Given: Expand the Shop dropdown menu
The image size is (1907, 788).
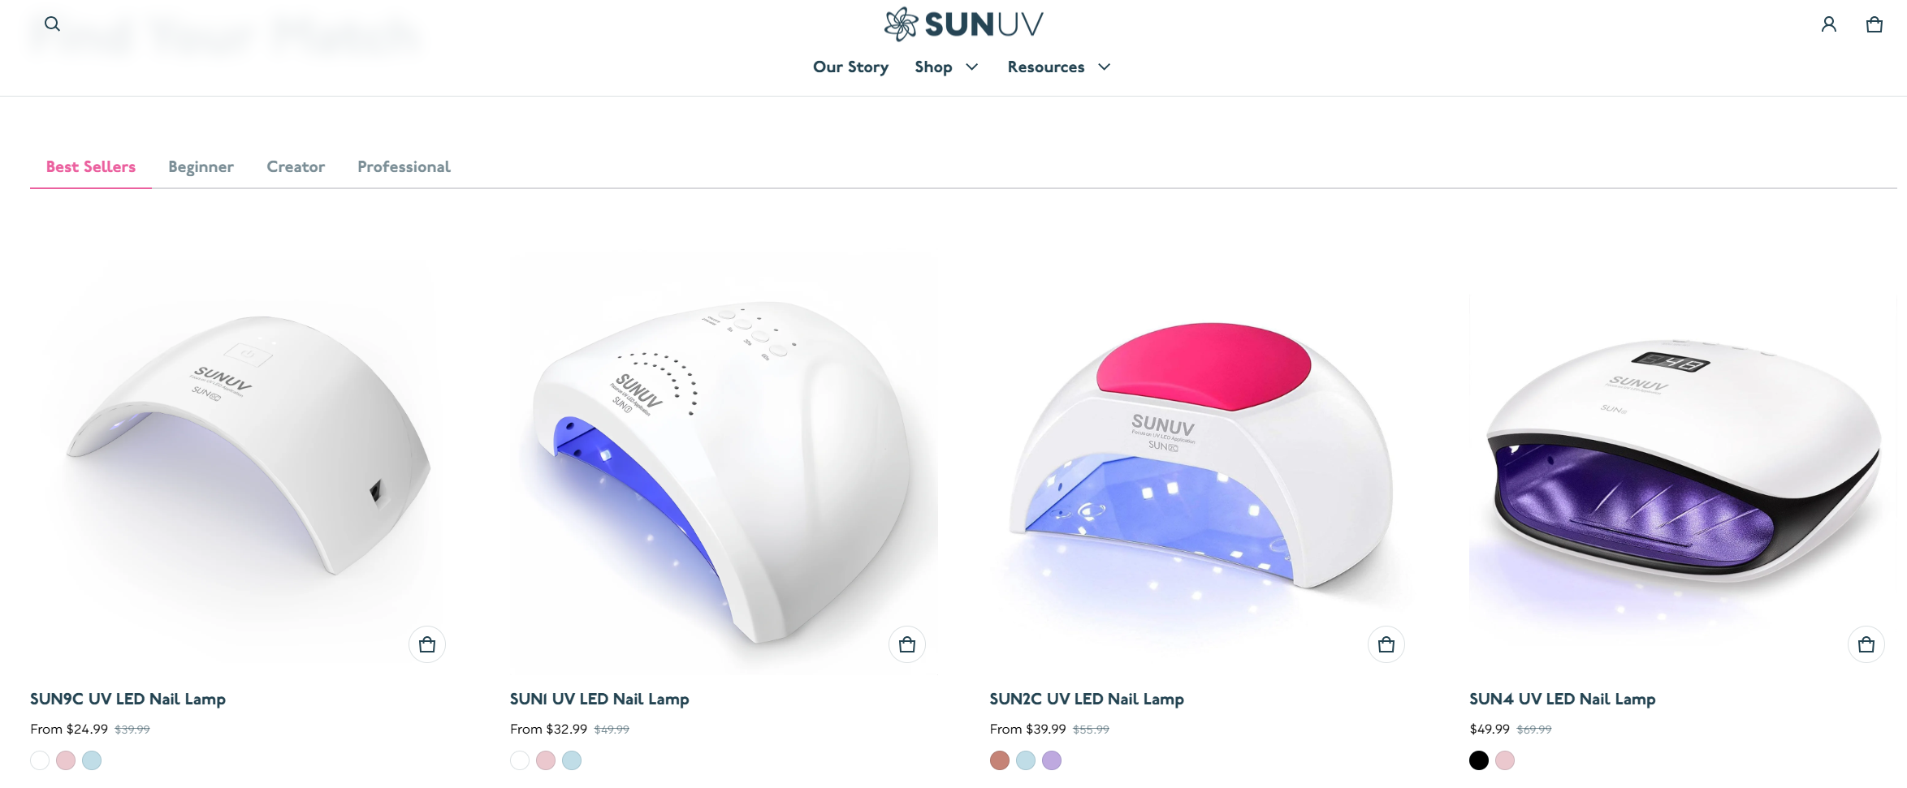Looking at the screenshot, I should coord(946,67).
